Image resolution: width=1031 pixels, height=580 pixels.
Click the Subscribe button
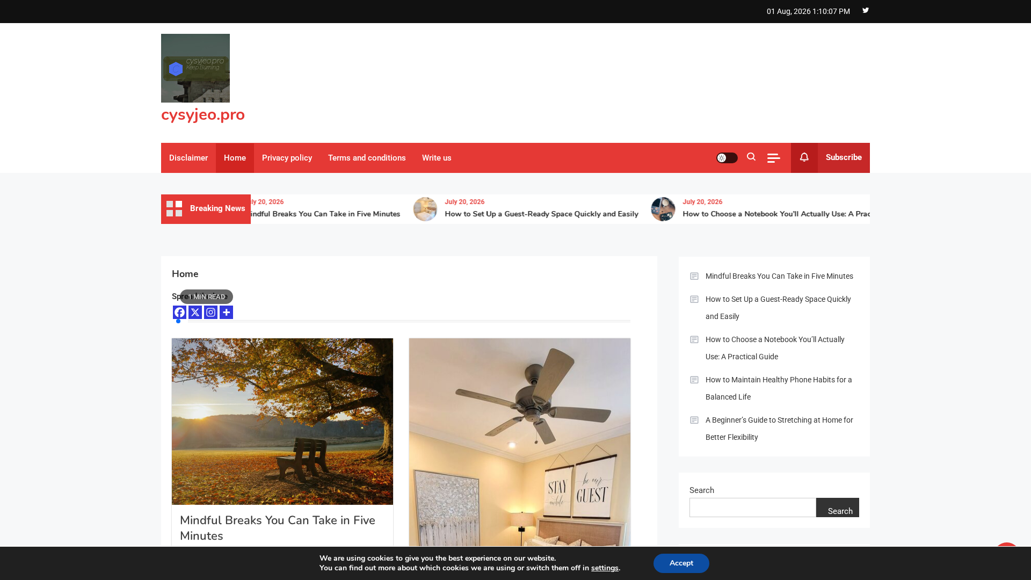point(844,157)
